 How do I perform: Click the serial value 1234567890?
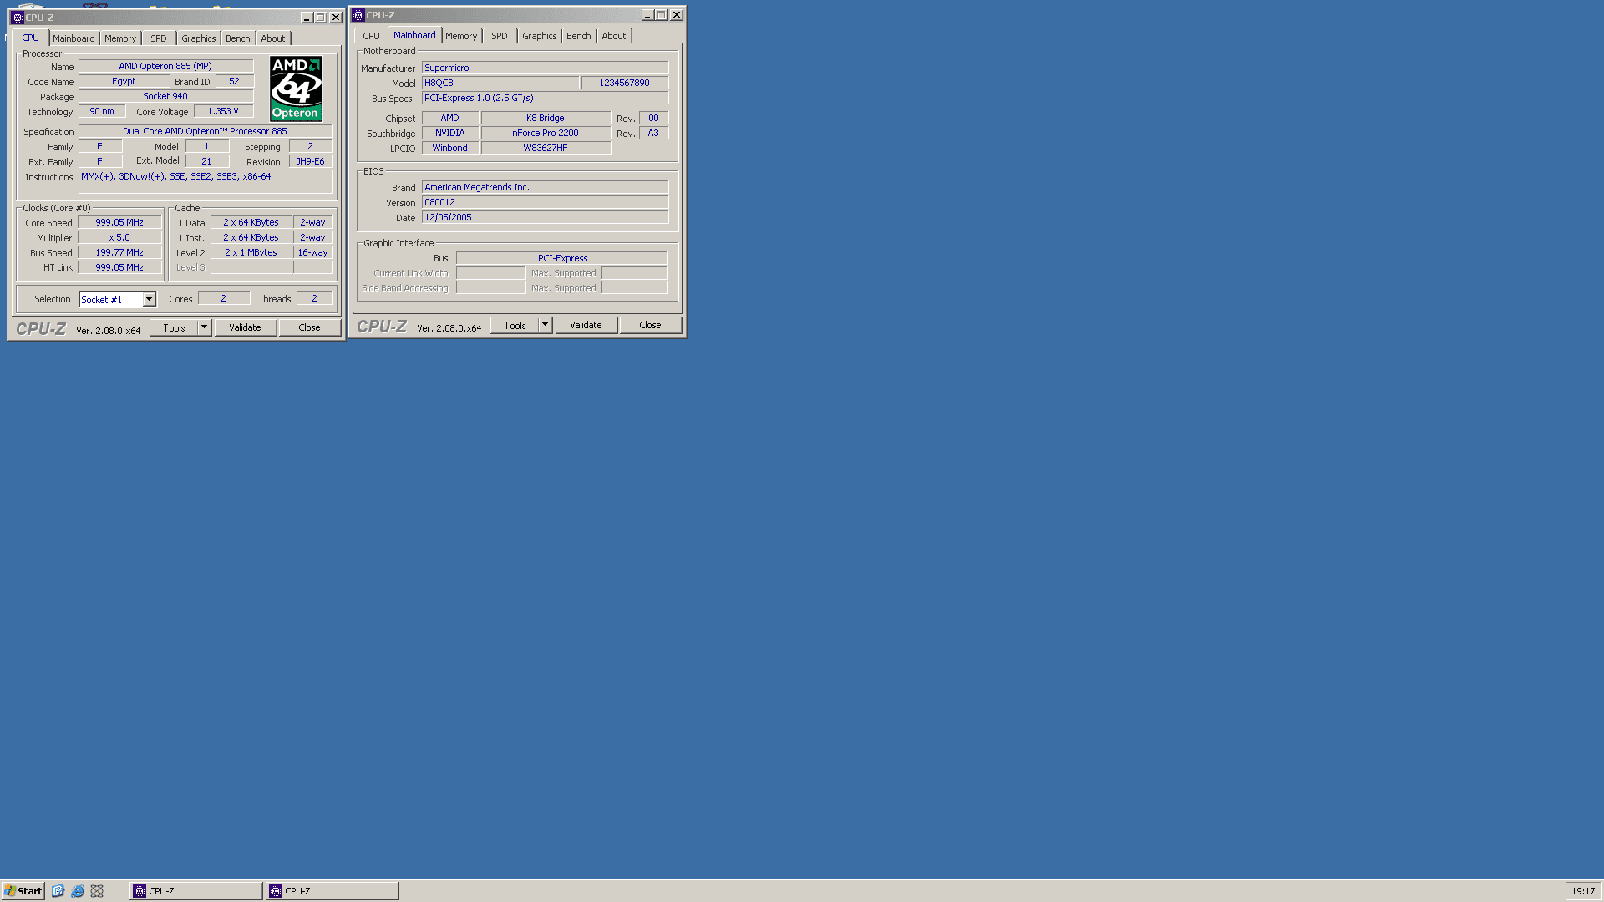[624, 83]
